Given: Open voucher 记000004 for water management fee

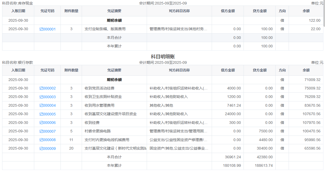Looking at the screenshot, I should click(x=47, y=105).
